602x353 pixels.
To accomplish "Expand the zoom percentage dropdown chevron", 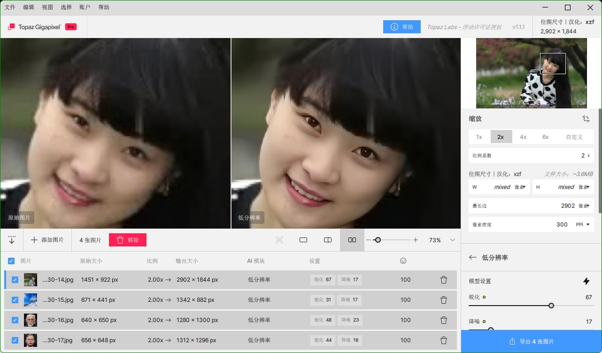I will coord(453,240).
